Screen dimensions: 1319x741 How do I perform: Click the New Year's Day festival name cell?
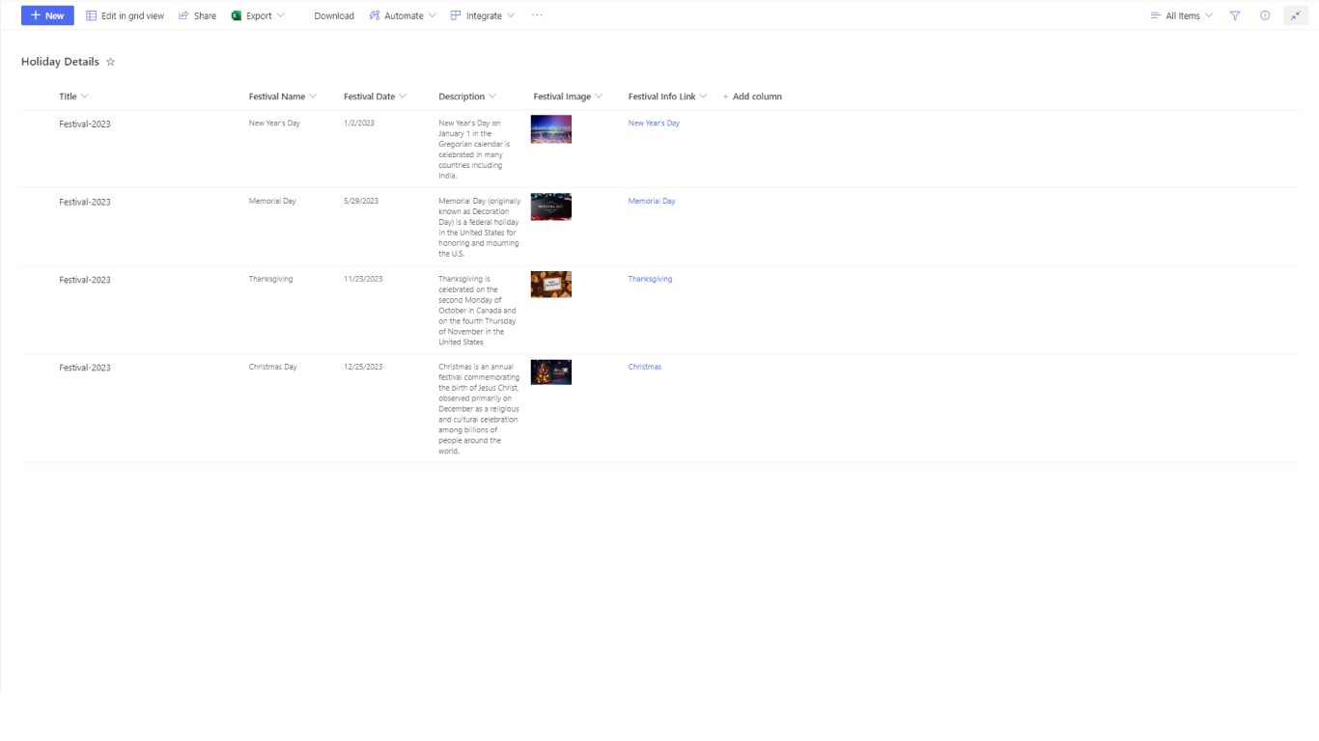pyautogui.click(x=274, y=123)
